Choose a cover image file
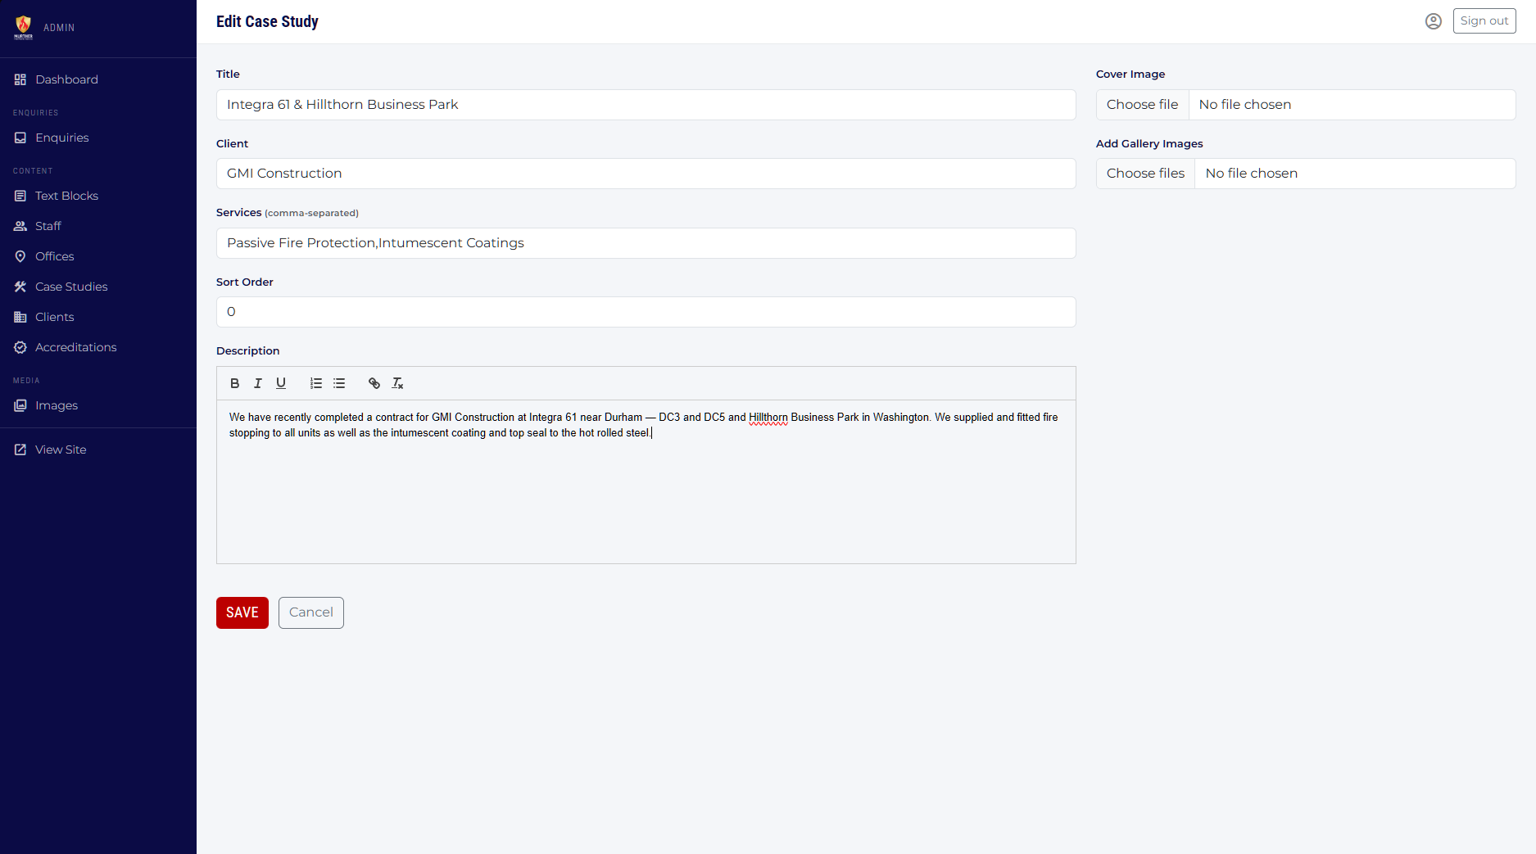This screenshot has height=854, width=1536. 1142,105
